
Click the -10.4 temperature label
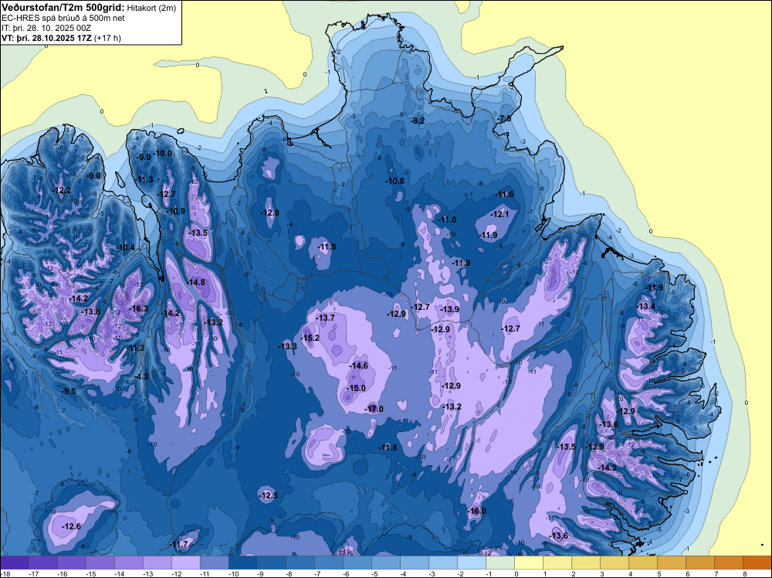(x=126, y=247)
